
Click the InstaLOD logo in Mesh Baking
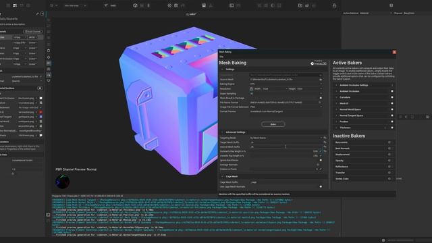click(319, 63)
